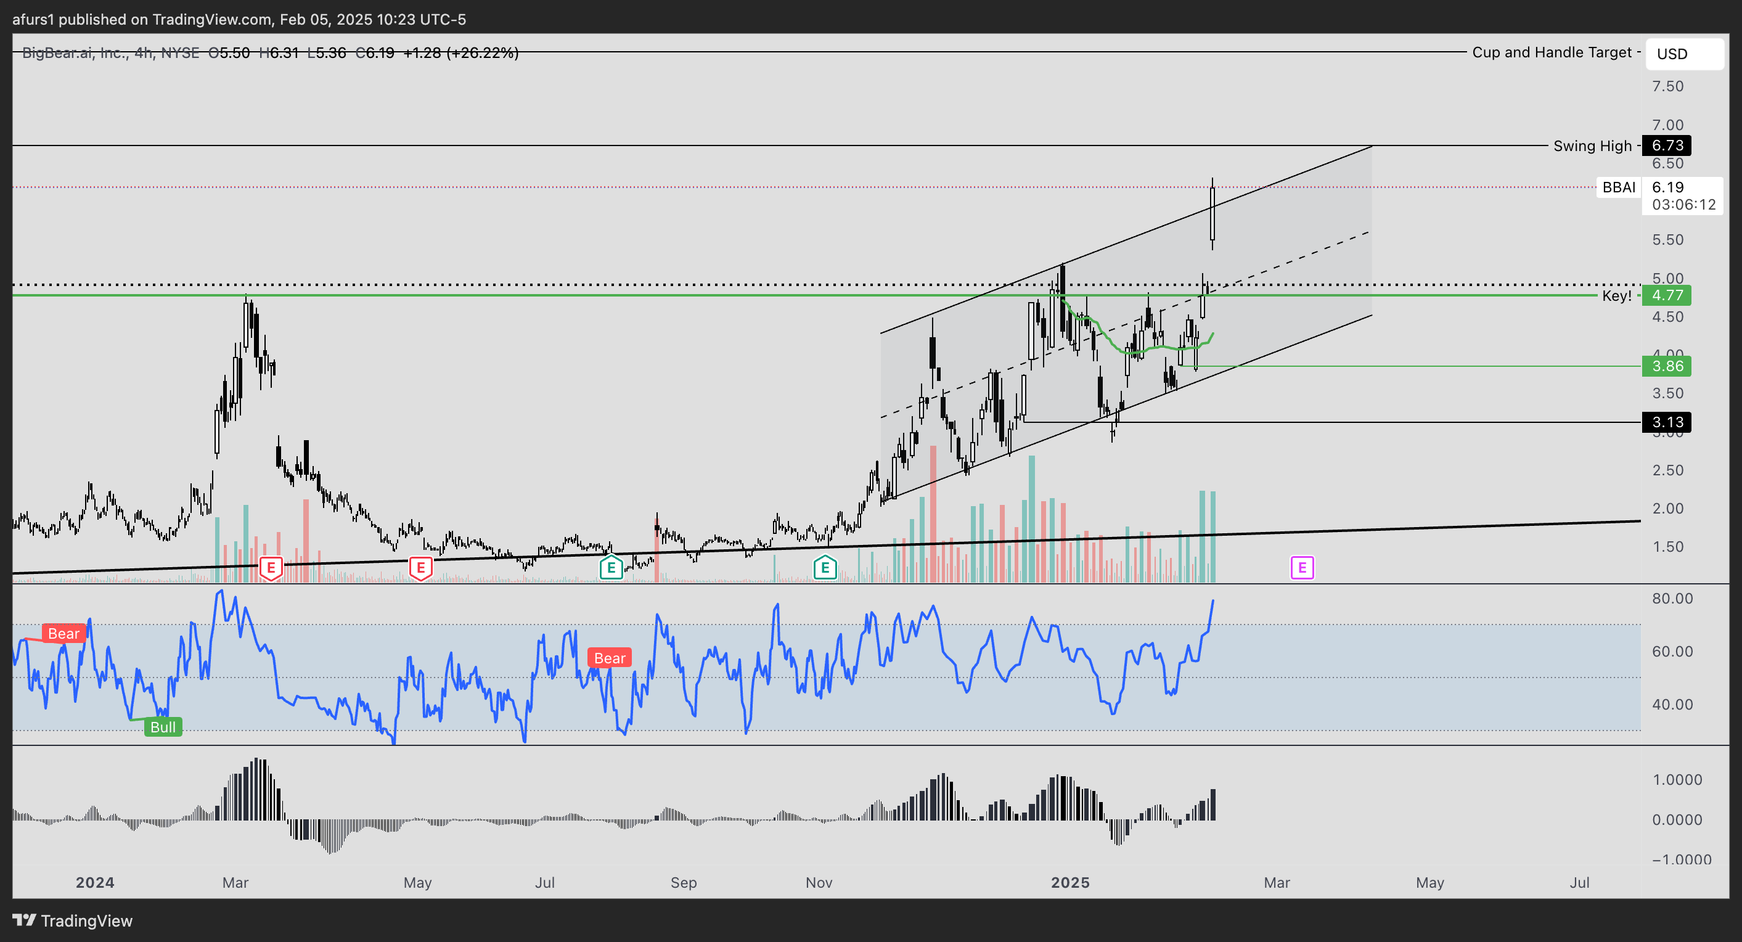Click the Cup and Handle Target label

pyautogui.click(x=1552, y=52)
